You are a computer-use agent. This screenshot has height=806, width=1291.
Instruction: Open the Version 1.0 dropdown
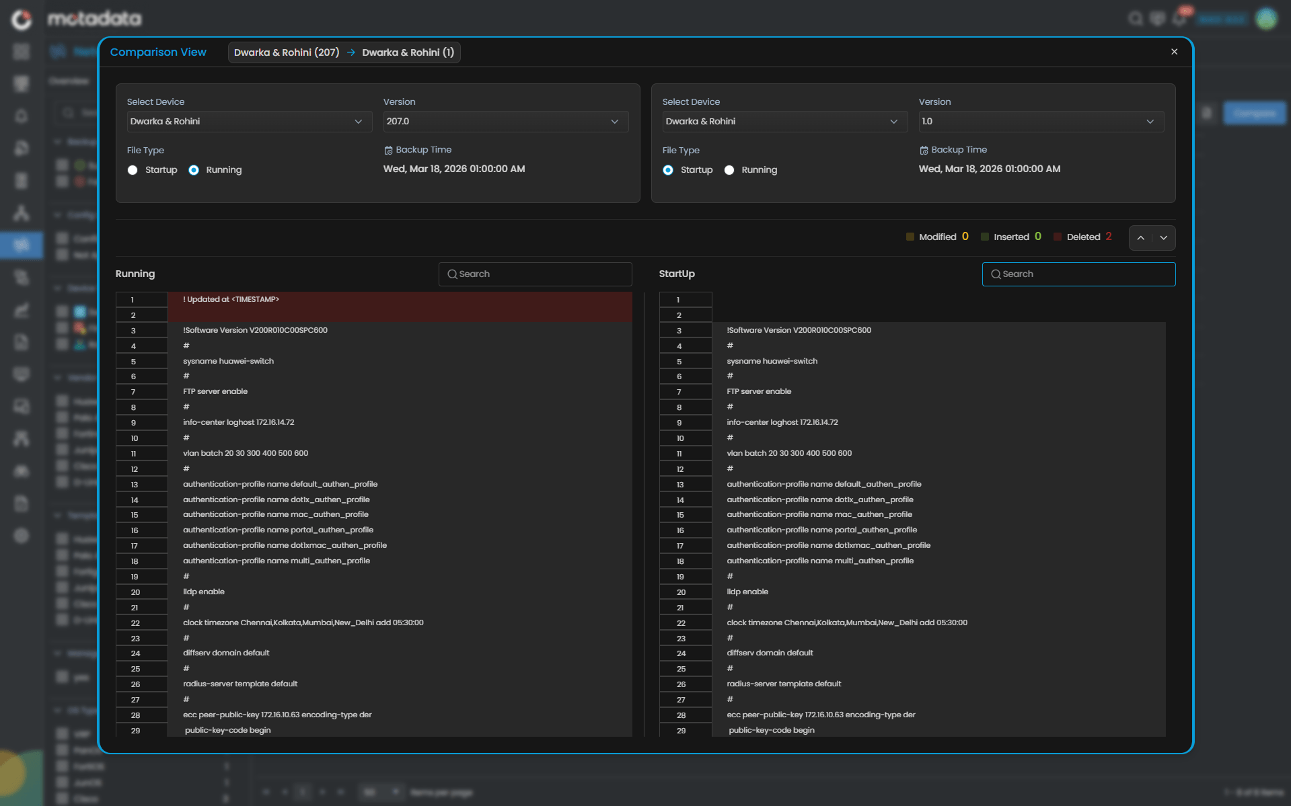click(1040, 122)
